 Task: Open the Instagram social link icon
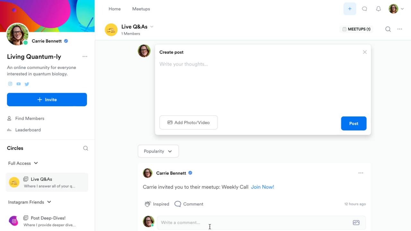[x=10, y=84]
